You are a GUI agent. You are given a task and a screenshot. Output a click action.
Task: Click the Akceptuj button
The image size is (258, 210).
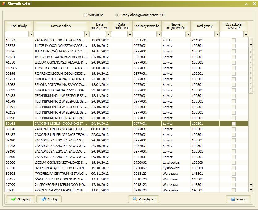pyautogui.click(x=21, y=199)
